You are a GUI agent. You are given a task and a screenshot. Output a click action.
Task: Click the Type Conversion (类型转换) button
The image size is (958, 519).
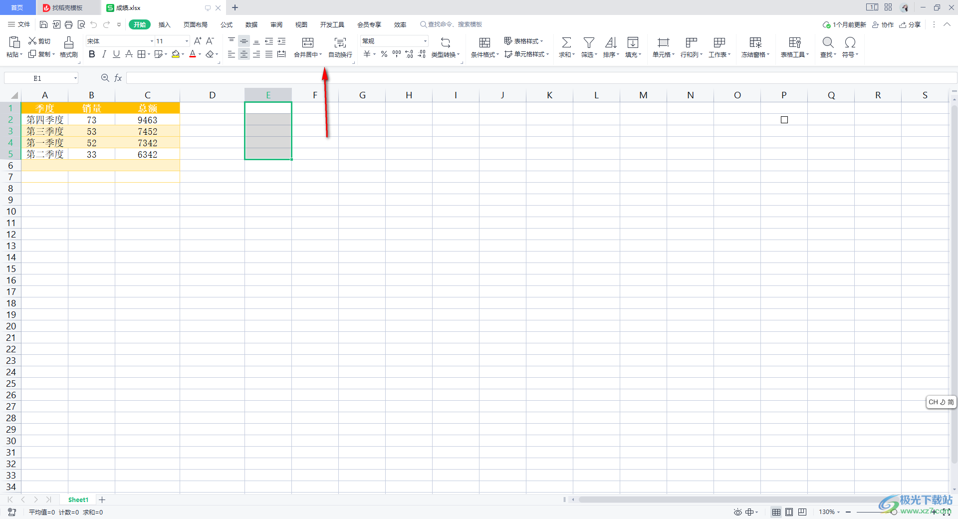coord(446,47)
